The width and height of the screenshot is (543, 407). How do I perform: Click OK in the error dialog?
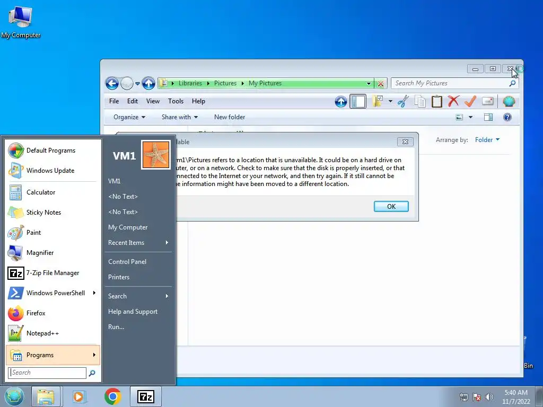point(391,206)
